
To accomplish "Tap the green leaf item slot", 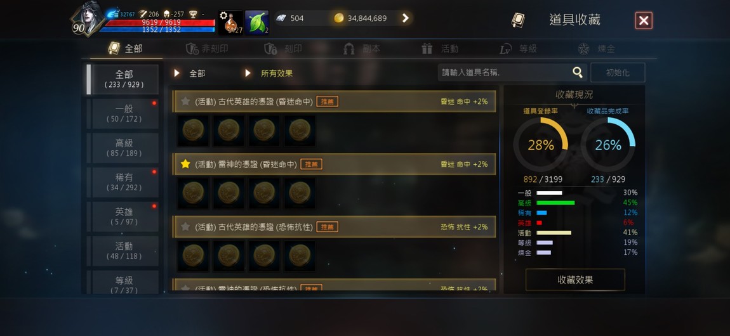I will pos(257,23).
